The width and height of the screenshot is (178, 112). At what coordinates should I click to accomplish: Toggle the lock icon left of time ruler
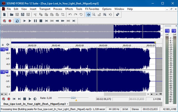coord(3,44)
